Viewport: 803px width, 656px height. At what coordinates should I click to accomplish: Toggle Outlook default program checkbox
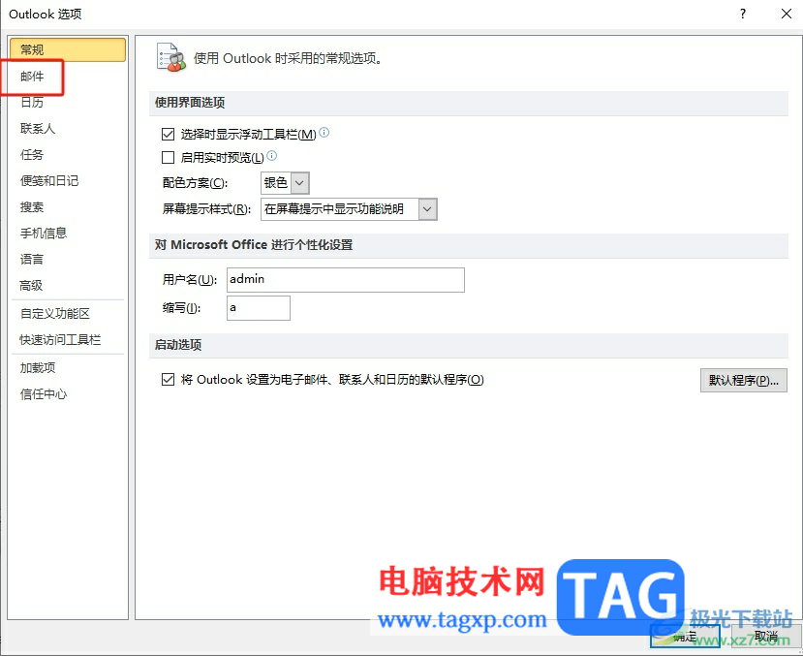pos(168,380)
